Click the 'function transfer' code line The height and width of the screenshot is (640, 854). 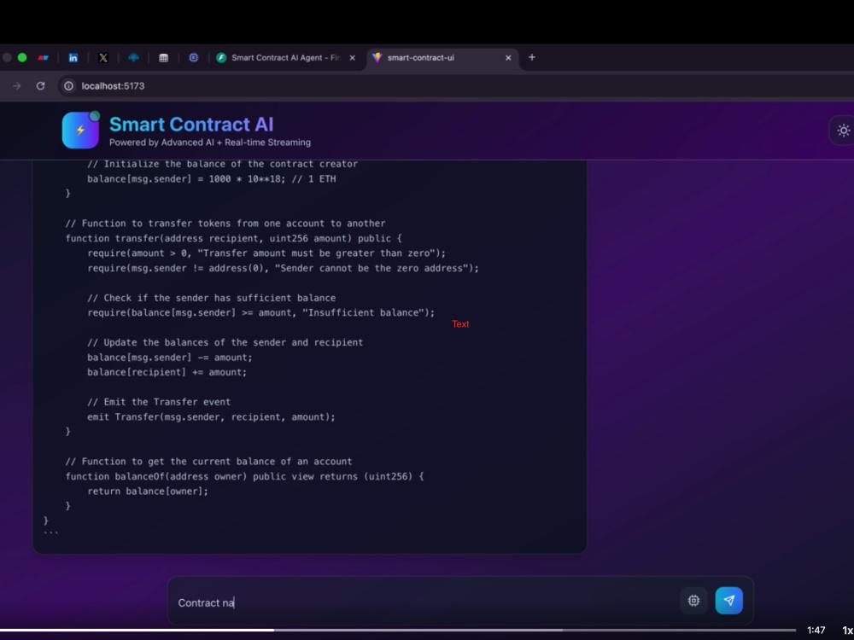pos(233,238)
